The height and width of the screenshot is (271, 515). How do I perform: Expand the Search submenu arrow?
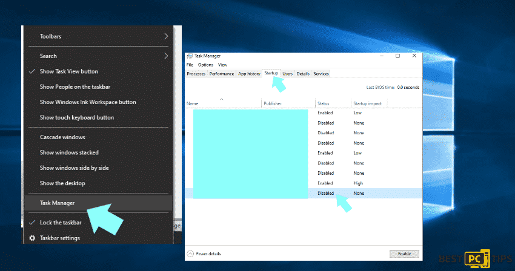coord(166,56)
